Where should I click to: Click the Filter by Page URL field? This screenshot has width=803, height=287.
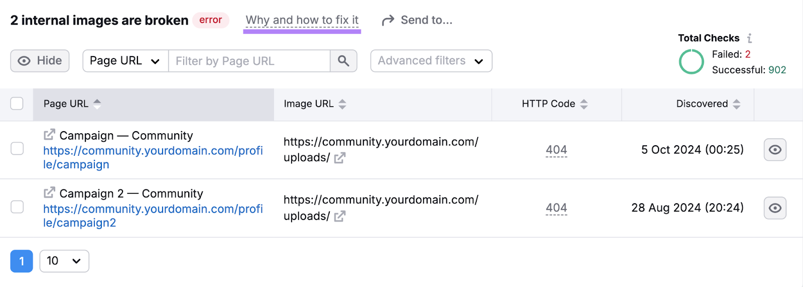pyautogui.click(x=249, y=61)
